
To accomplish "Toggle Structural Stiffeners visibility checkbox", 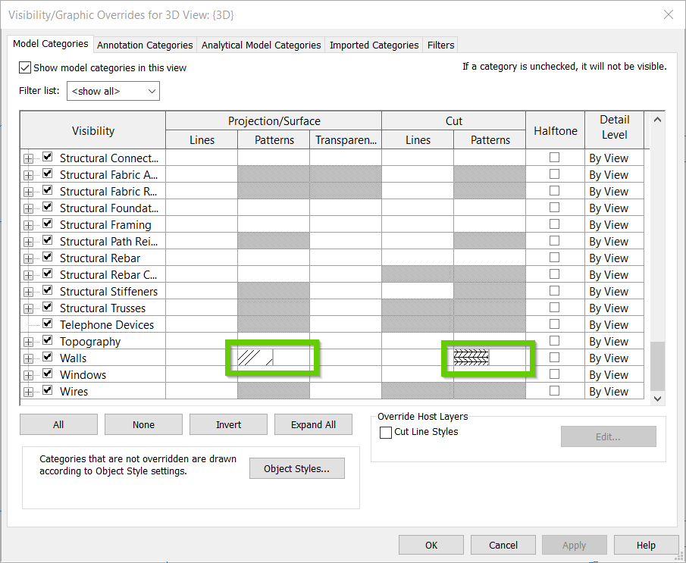I will tap(47, 290).
